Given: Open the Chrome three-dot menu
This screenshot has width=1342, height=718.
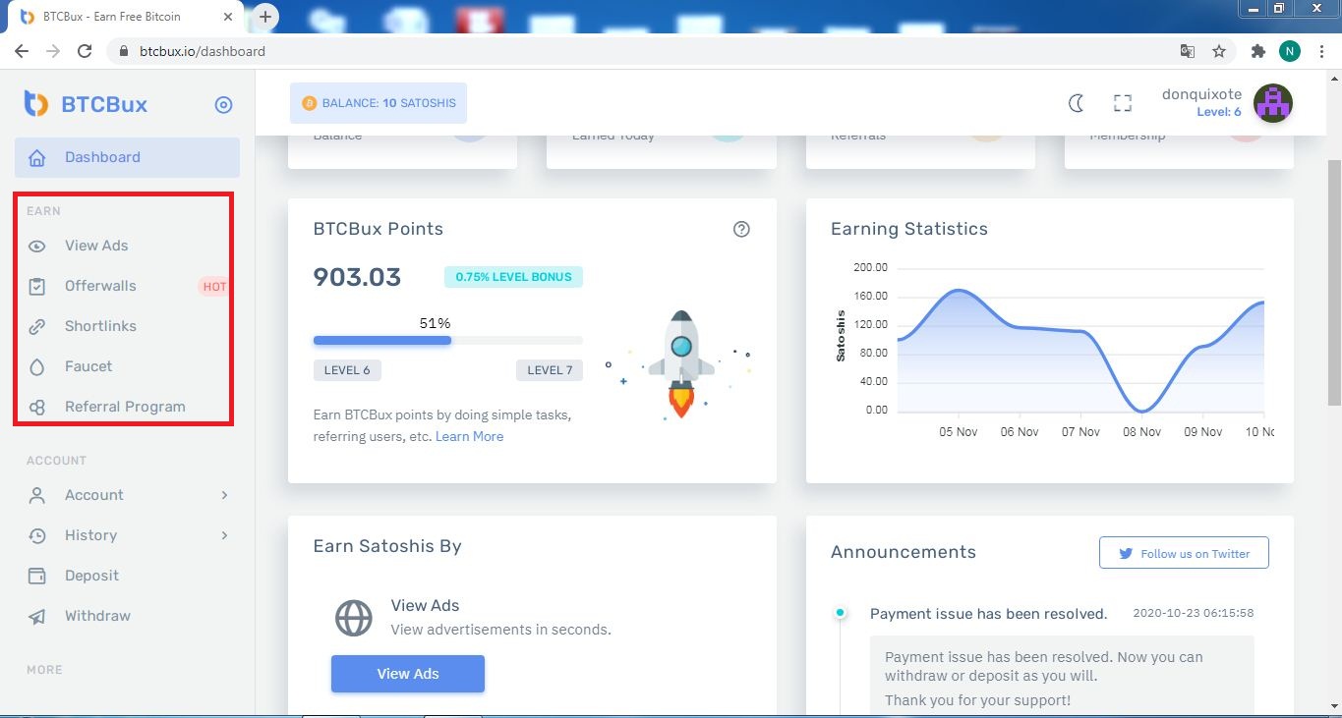Looking at the screenshot, I should pyautogui.click(x=1321, y=51).
